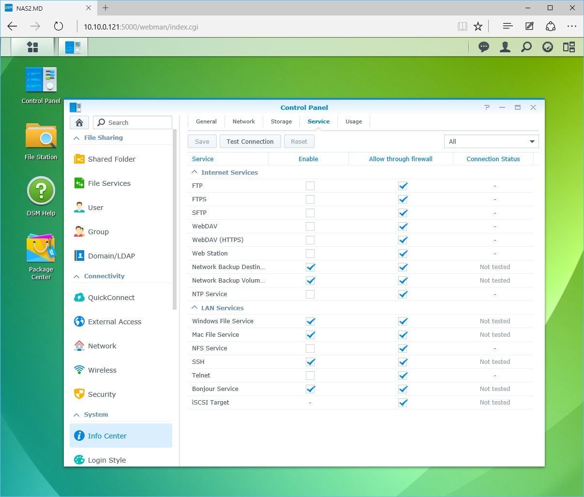This screenshot has height=497, width=584.
Task: Enable the FTP service checkbox
Action: click(310, 186)
